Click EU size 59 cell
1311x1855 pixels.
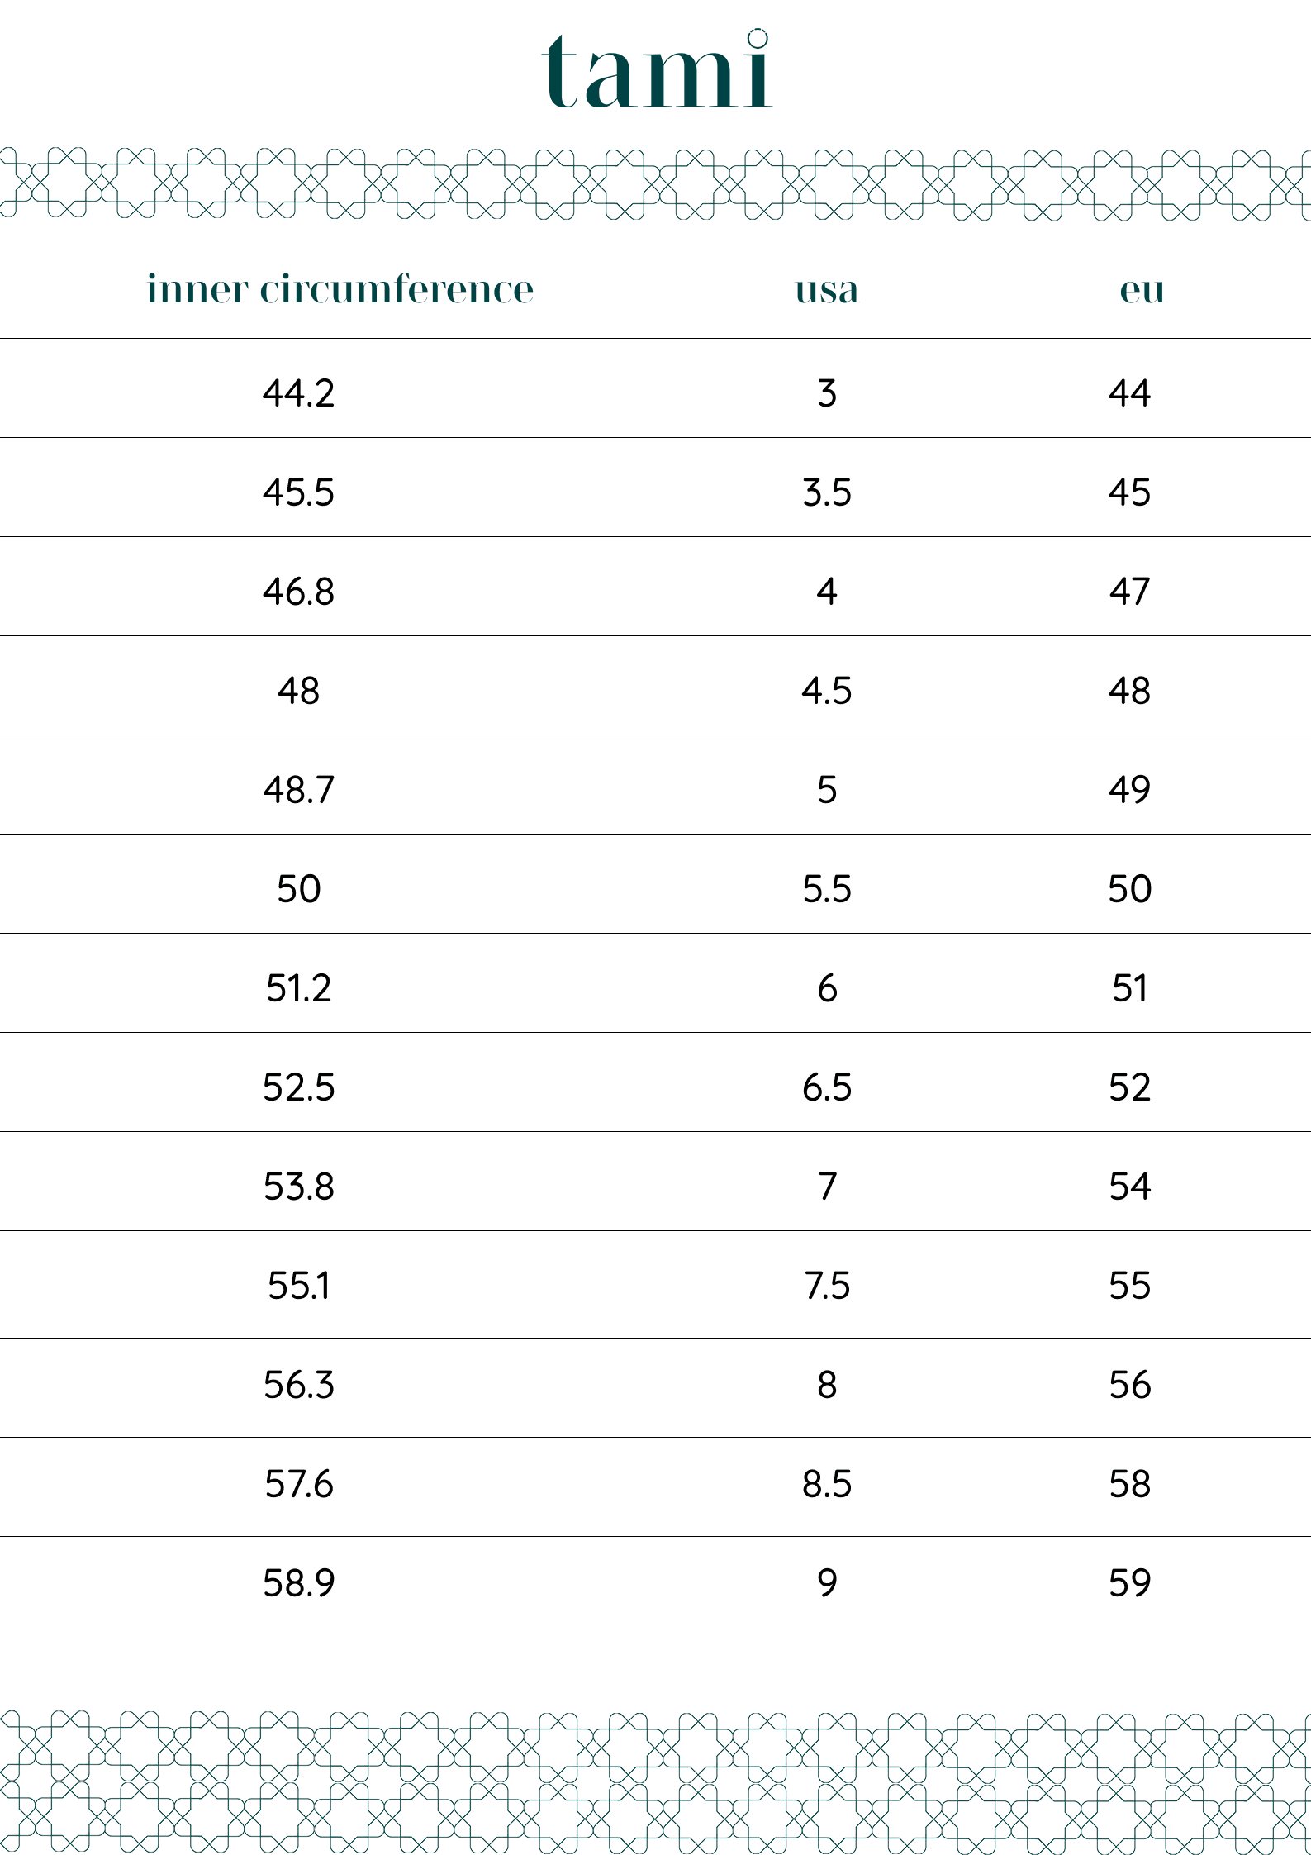pyautogui.click(x=1130, y=1583)
